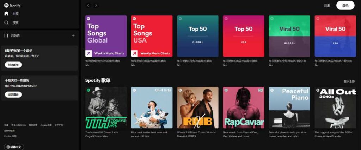Viewport: 361px width, 150px height.
Task: Open the Today's Top Hits cover
Action: 106,107
